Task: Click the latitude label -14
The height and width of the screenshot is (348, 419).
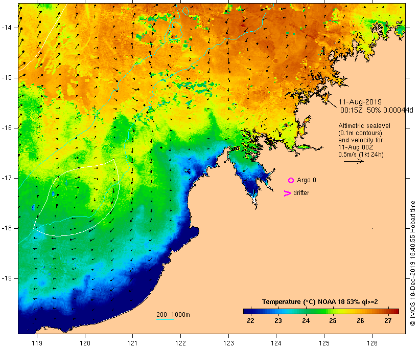Action: pyautogui.click(x=7, y=28)
